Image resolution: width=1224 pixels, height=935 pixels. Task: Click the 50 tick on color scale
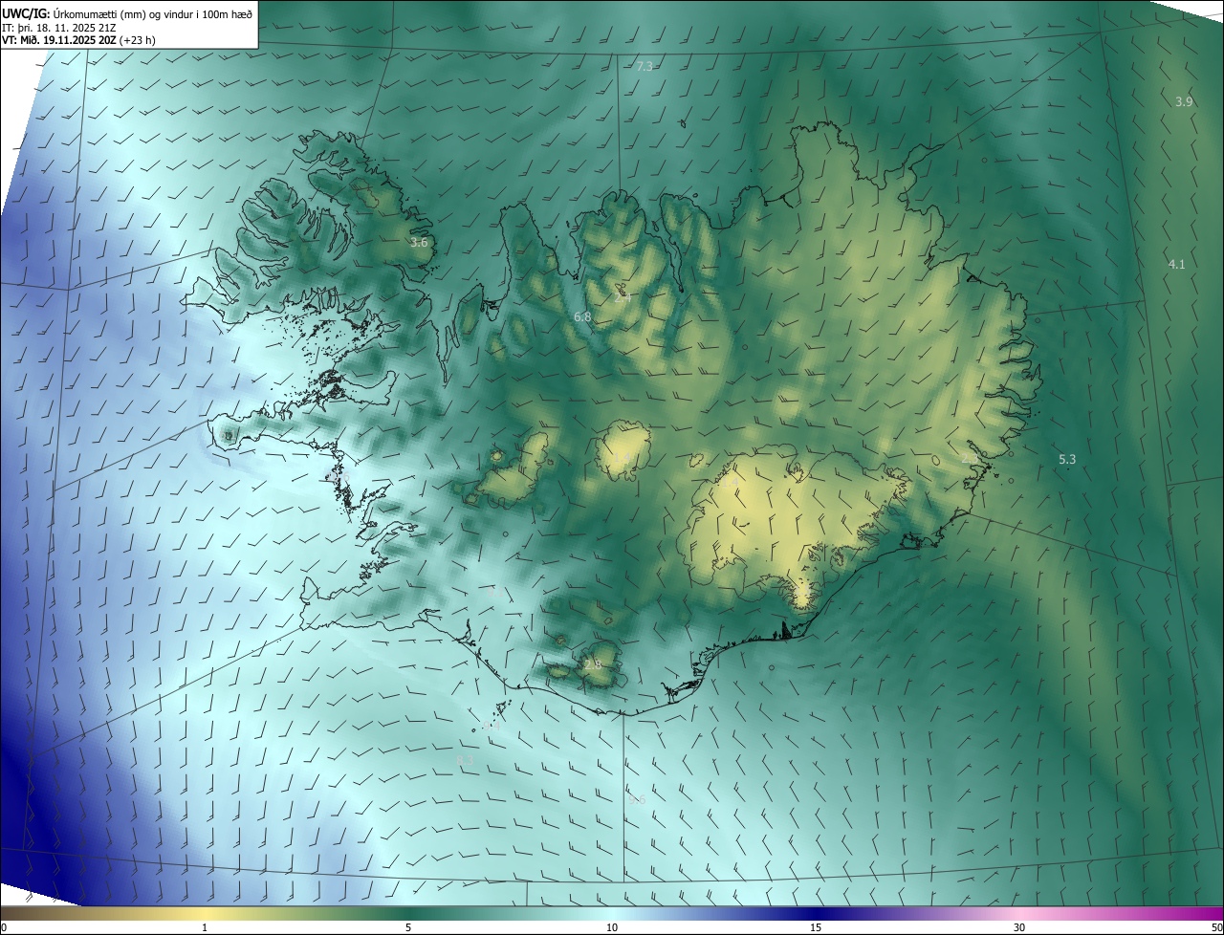(1216, 927)
